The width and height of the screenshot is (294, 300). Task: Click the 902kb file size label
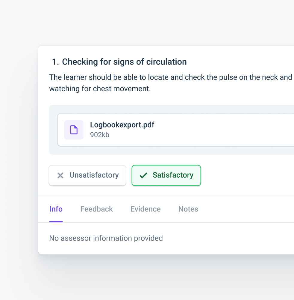(100, 135)
